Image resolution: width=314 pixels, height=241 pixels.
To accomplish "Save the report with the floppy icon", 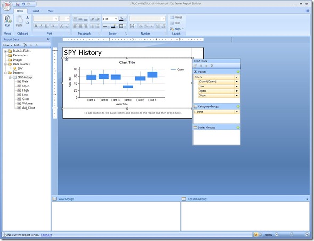I will click(18, 4).
